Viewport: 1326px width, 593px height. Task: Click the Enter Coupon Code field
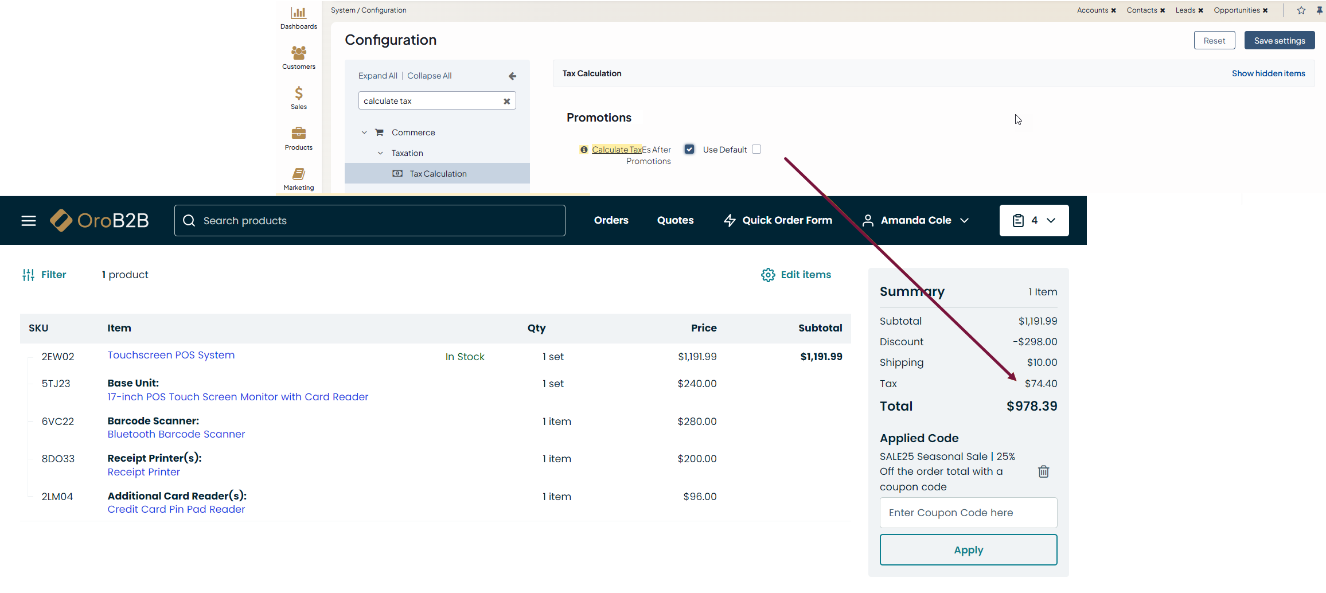click(968, 513)
